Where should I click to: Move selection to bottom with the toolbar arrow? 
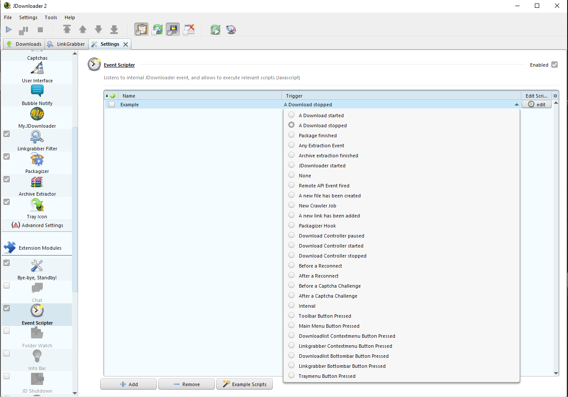coord(114,30)
